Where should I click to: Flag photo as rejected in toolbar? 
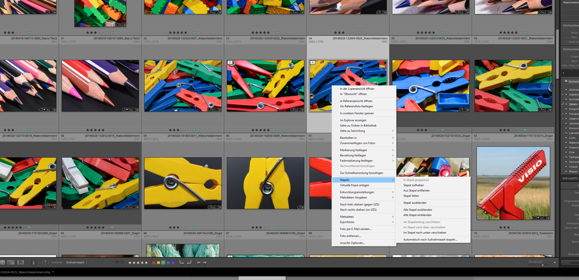[122, 262]
